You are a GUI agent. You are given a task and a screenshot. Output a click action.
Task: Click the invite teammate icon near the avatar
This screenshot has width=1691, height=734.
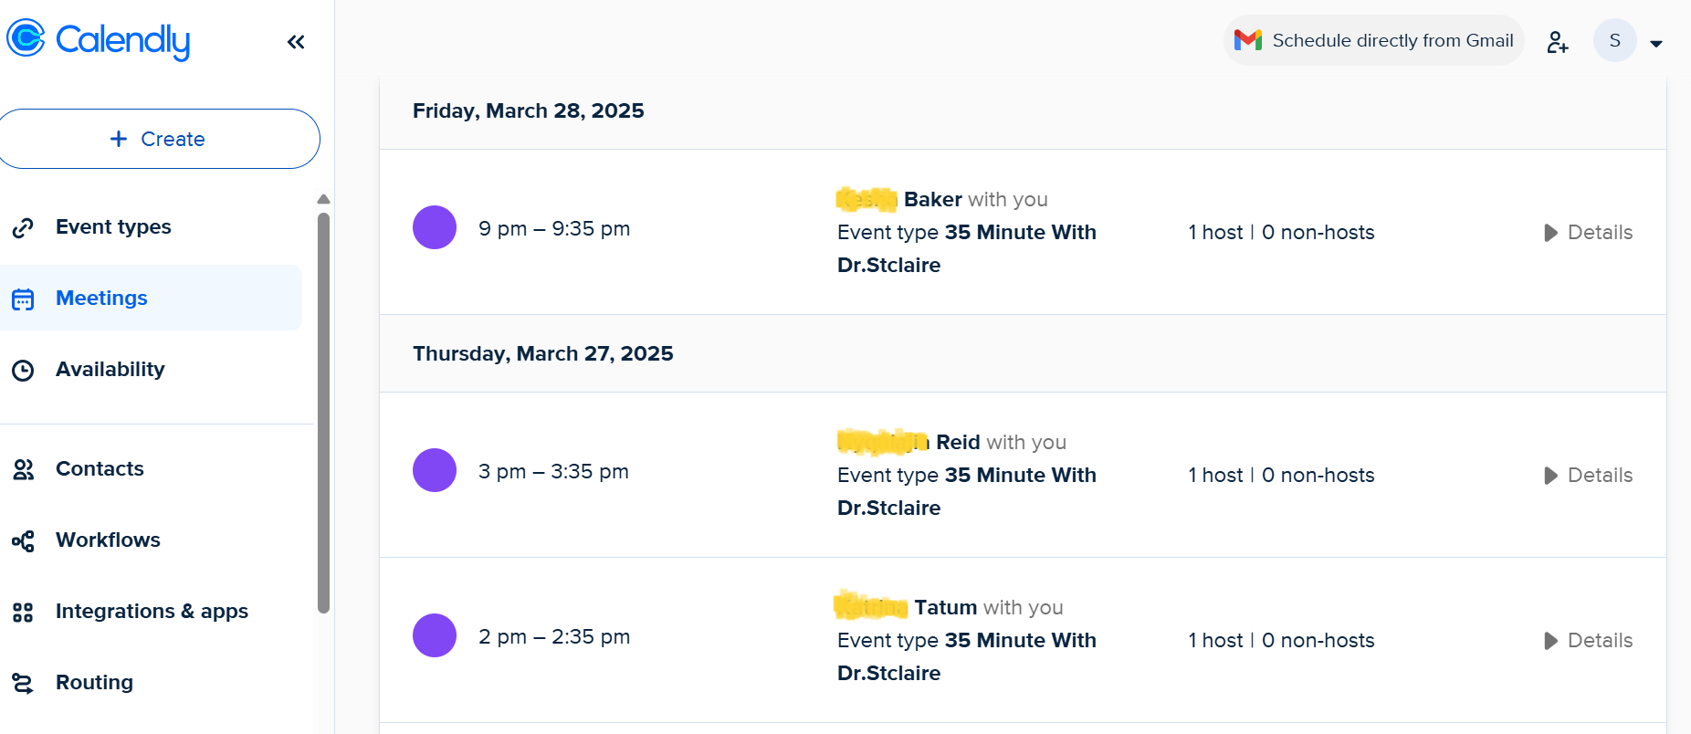pos(1558,41)
